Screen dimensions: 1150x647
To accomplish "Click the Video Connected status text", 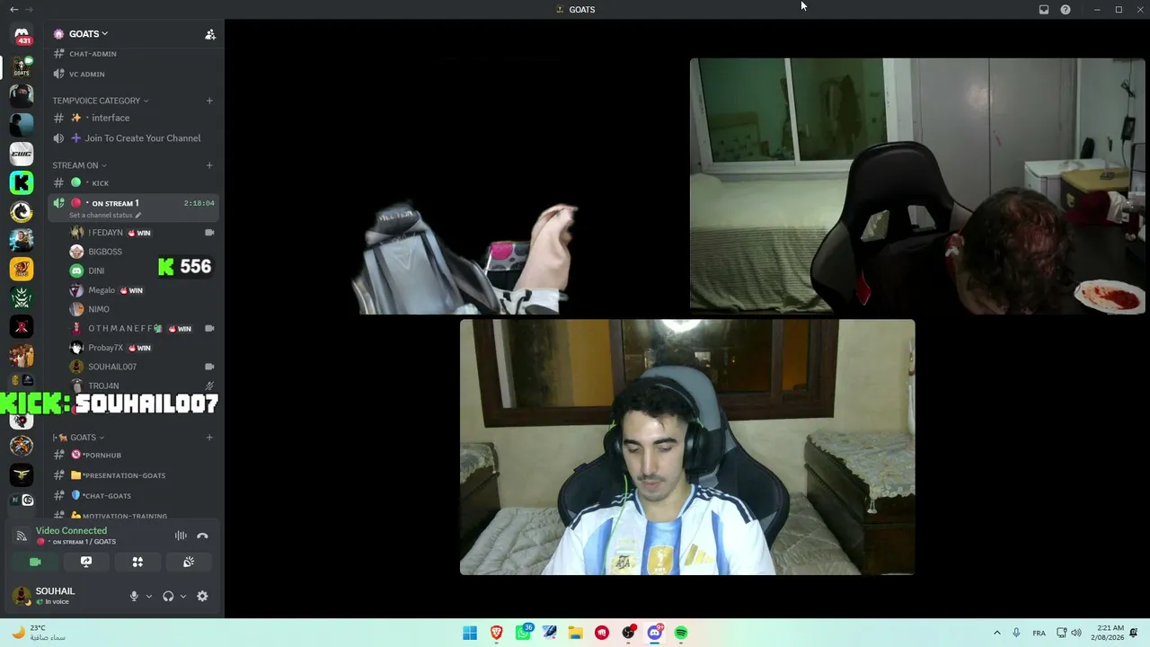I will coord(71,530).
